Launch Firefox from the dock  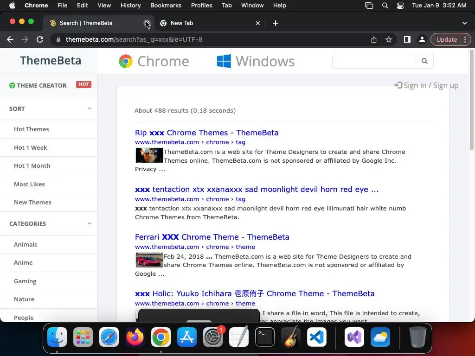[135, 337]
